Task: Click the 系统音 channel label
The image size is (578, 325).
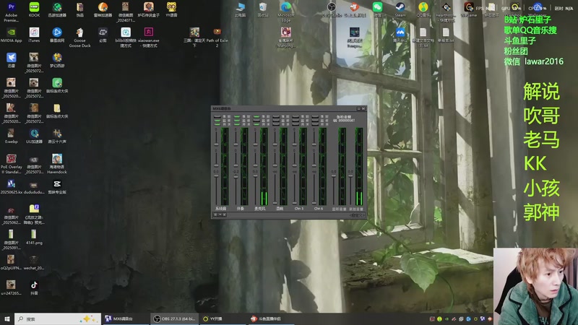Action: (x=221, y=209)
